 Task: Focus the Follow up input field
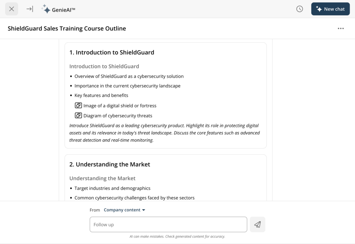click(x=168, y=225)
